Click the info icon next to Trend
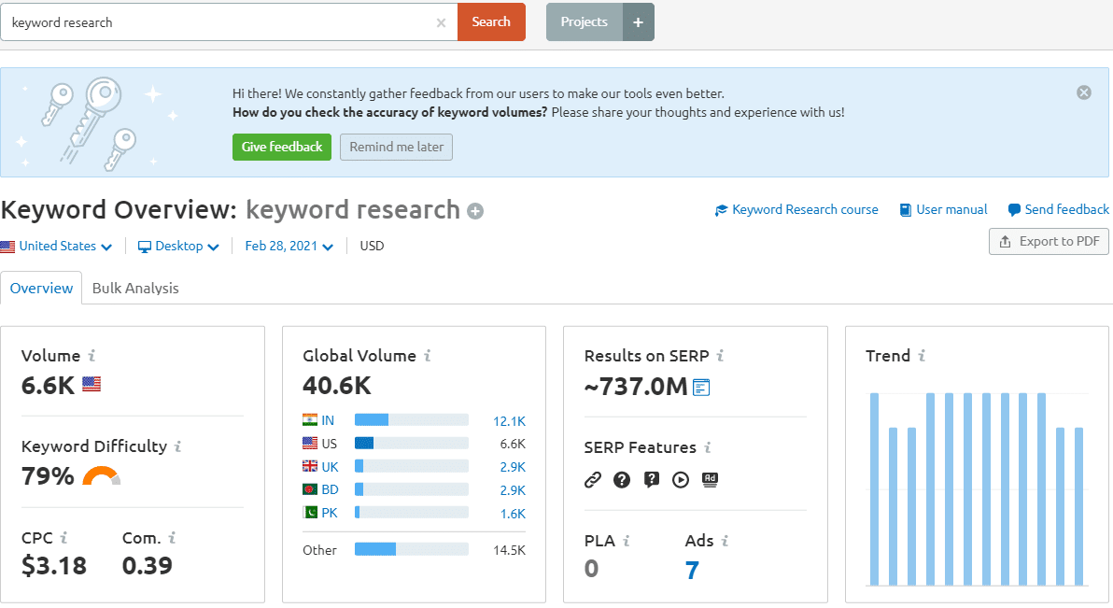 point(922,356)
